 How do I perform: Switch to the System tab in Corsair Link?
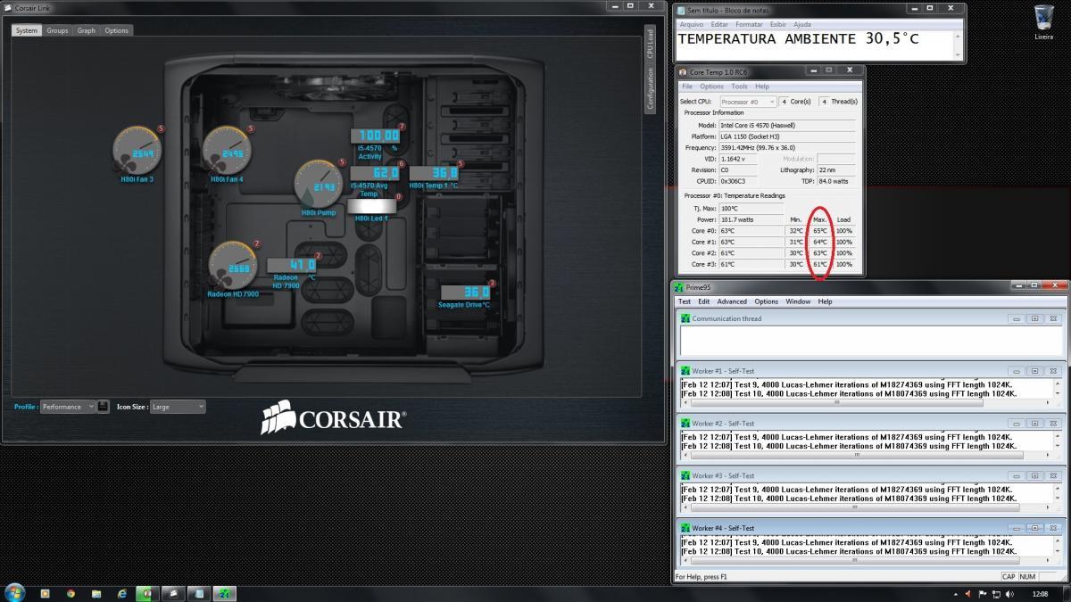[x=27, y=30]
